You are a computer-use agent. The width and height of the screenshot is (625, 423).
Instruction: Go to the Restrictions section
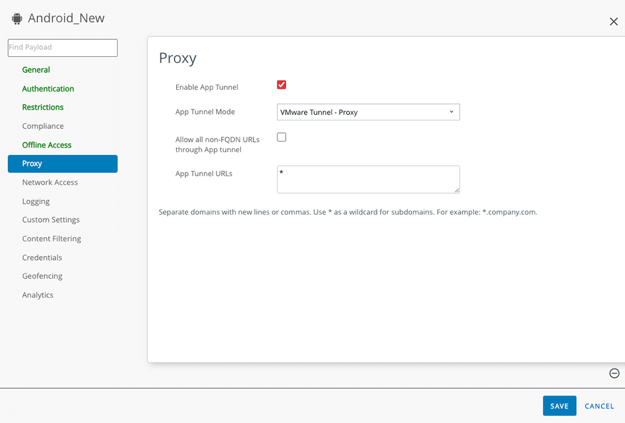click(x=43, y=107)
